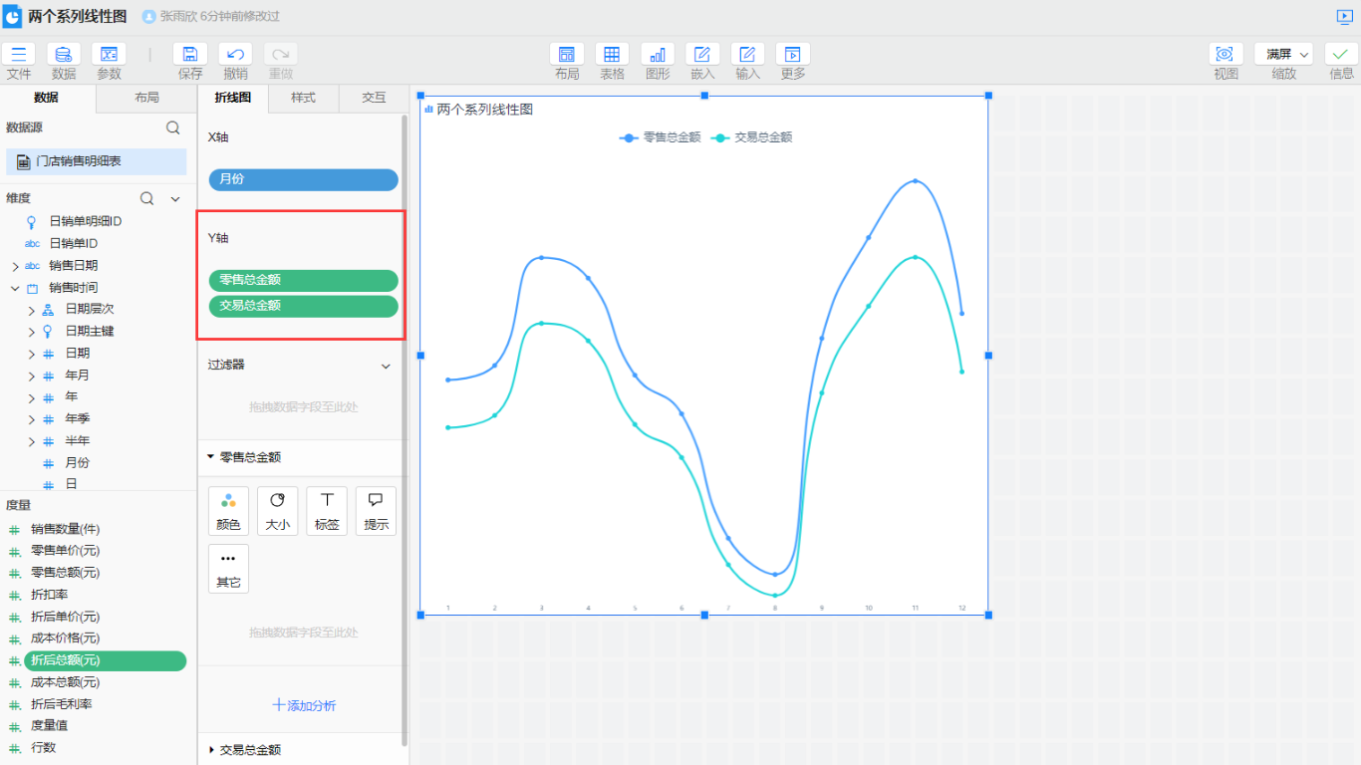Switch to the 样式 tab
Image resolution: width=1361 pixels, height=765 pixels.
303,98
